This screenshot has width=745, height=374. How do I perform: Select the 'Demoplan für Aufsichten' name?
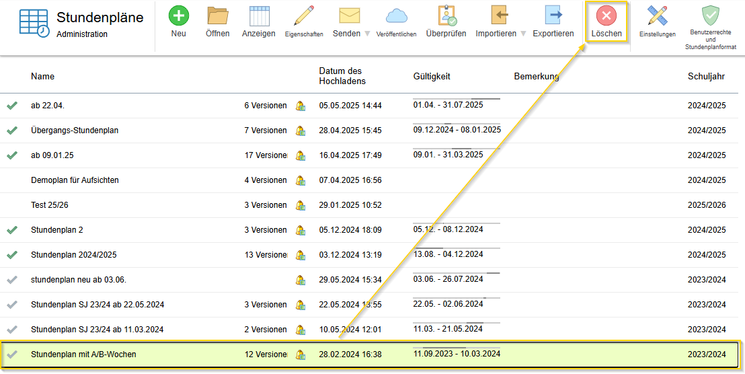(75, 180)
